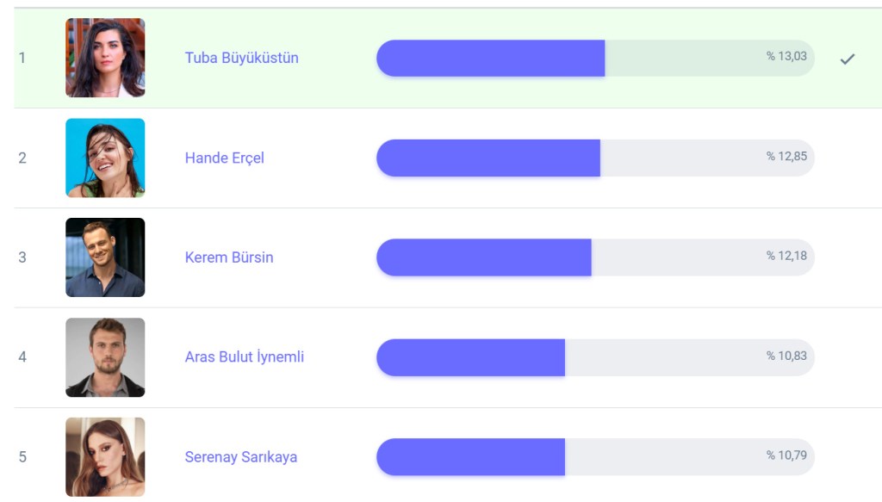Open the photo thumbnail beside Serenay Sarıkaya
The height and width of the screenshot is (502, 882).
105,457
